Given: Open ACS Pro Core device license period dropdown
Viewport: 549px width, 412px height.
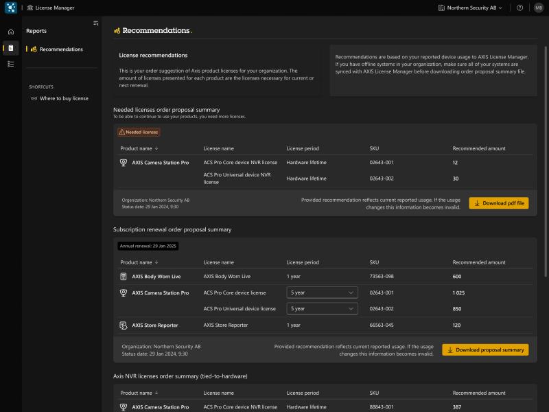Looking at the screenshot, I should (x=322, y=293).
